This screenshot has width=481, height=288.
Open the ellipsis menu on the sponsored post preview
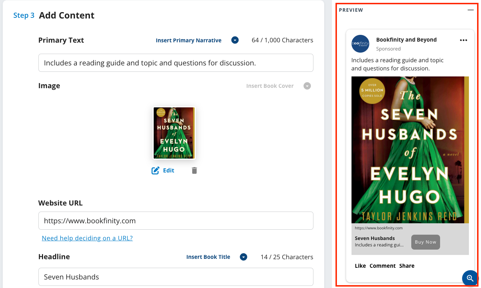pyautogui.click(x=464, y=40)
